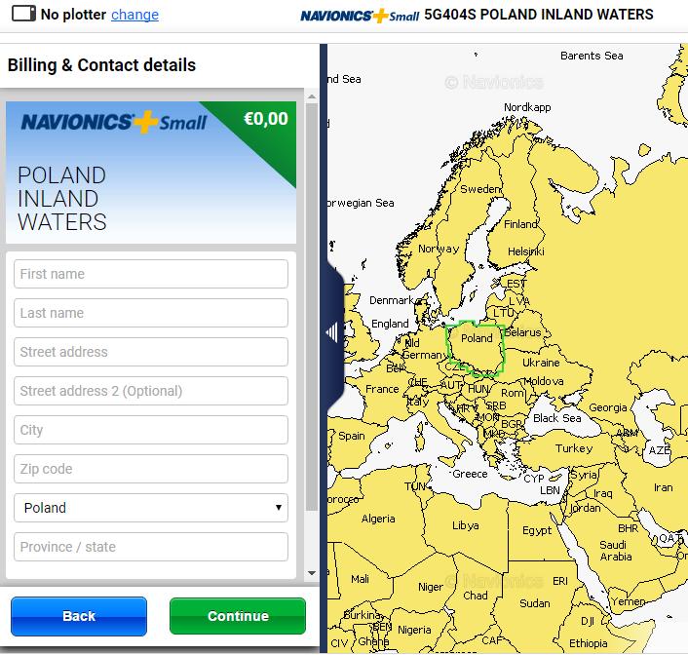
Task: Click the Georgia label on map
Action: click(x=608, y=407)
